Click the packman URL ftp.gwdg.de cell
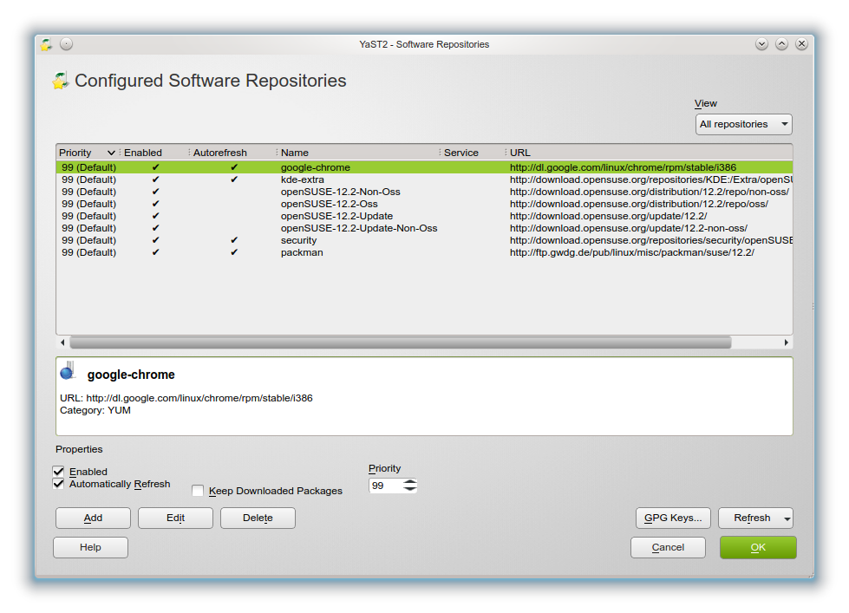Viewport: 849px width, 613px height. click(632, 252)
